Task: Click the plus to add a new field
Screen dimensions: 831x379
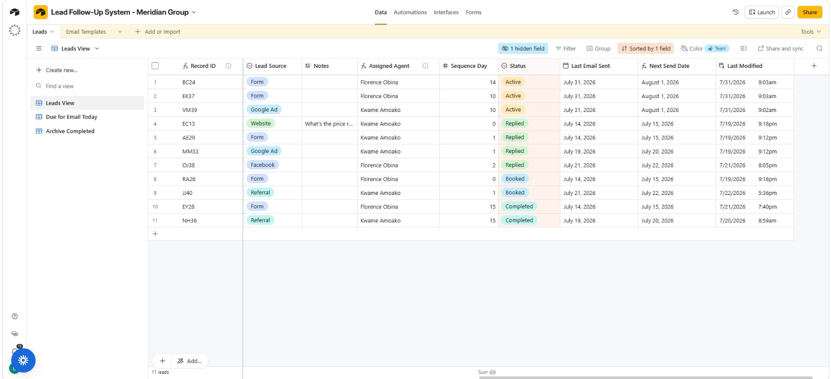Action: coord(814,66)
